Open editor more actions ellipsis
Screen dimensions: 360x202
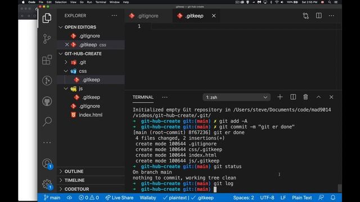pos(331,16)
